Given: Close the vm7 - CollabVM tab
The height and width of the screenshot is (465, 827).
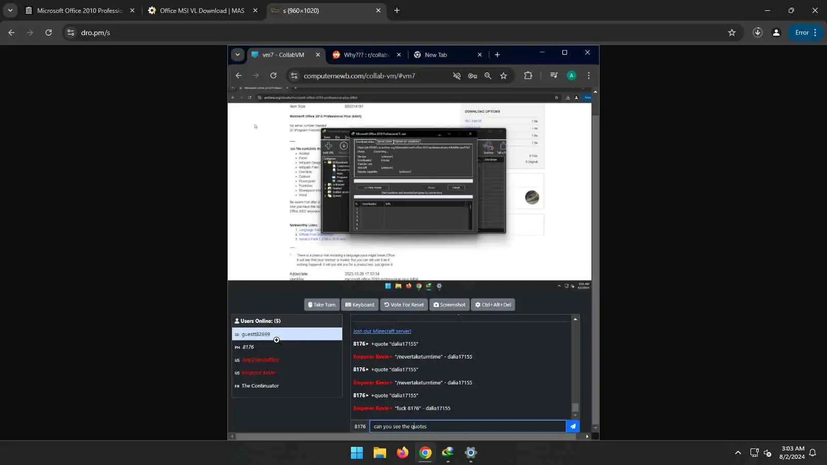Looking at the screenshot, I should click(x=318, y=55).
